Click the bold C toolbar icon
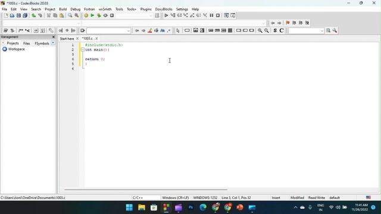Viewport: 381px width, 214px height. pos(282,30)
